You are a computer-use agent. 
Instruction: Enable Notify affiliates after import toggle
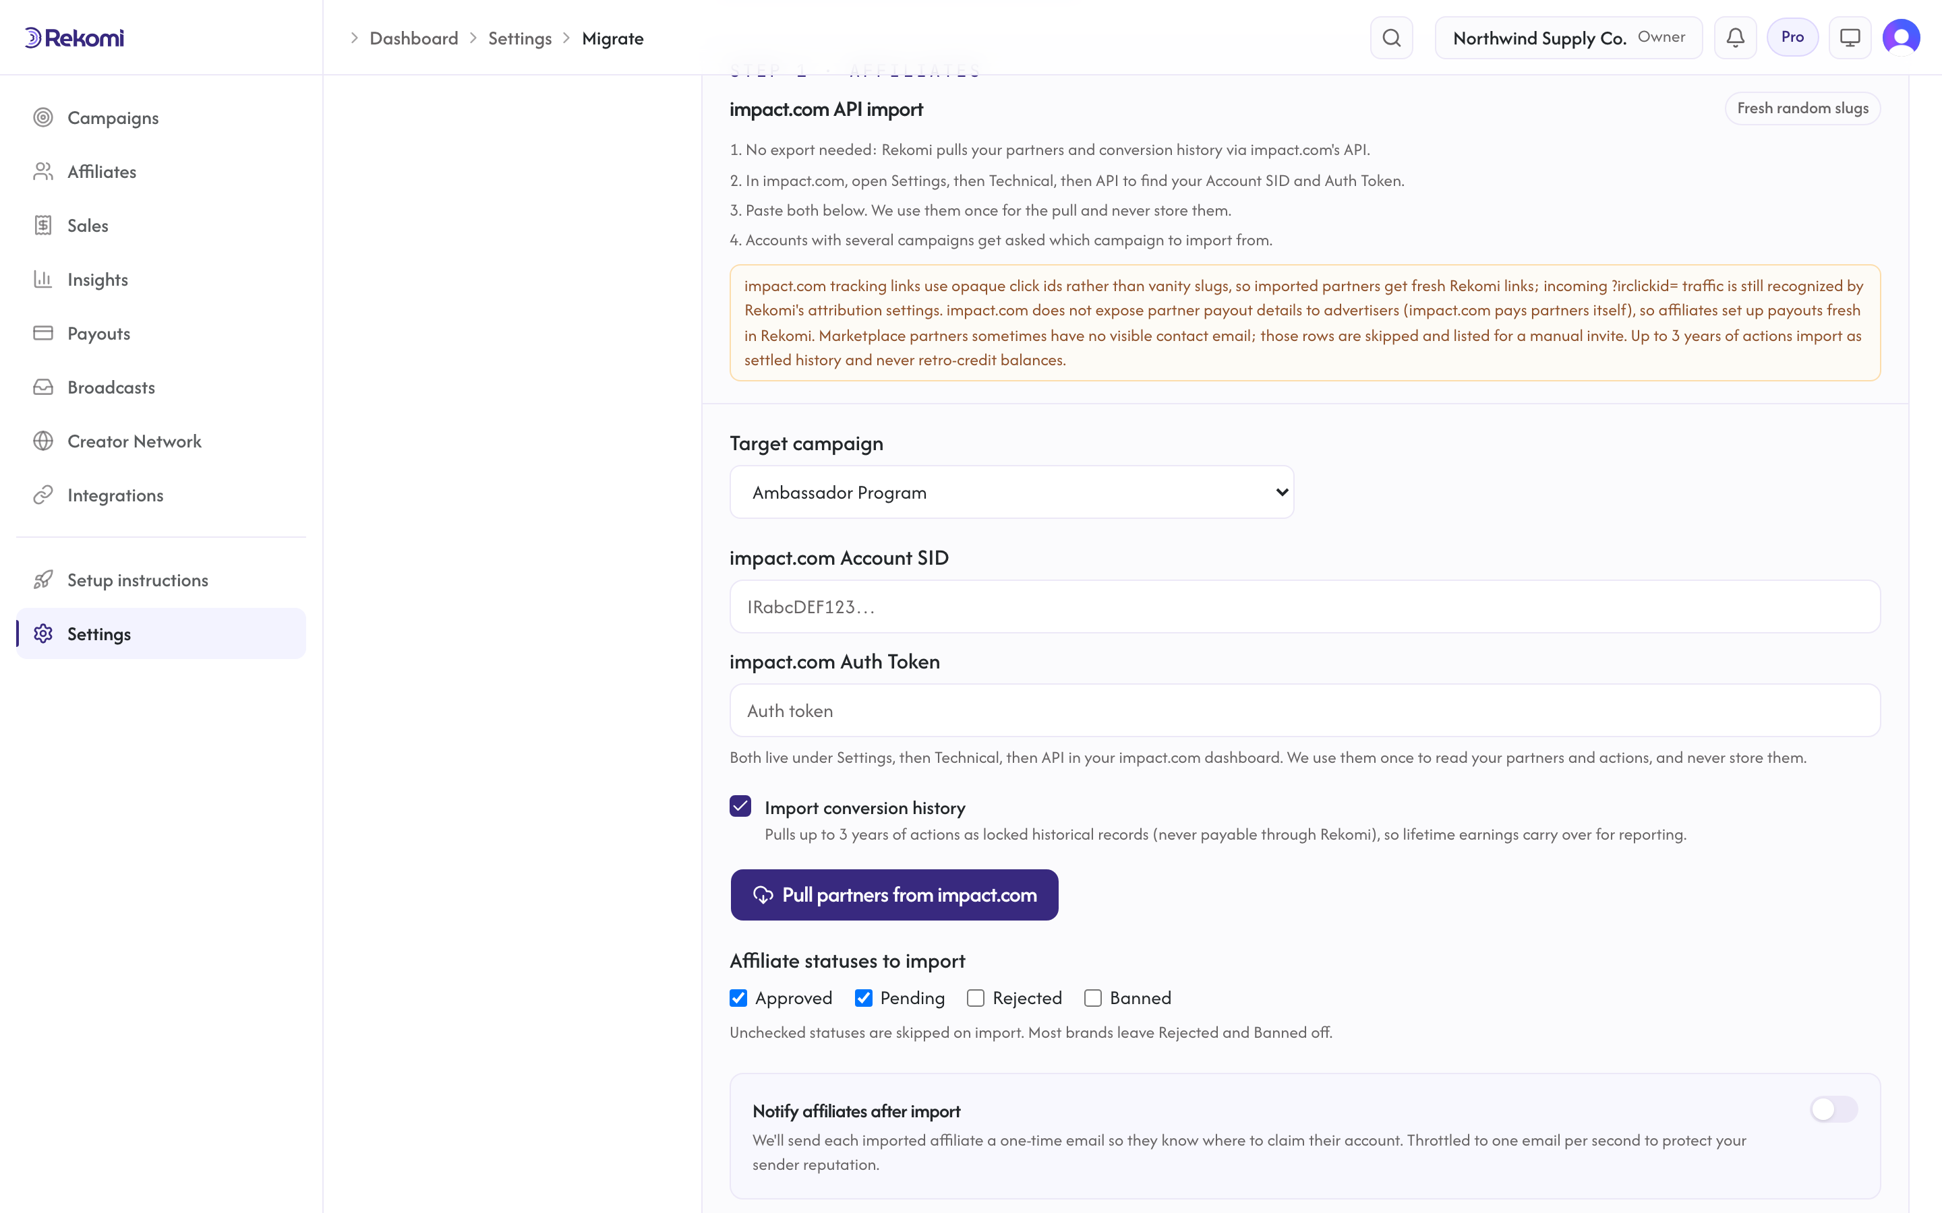coord(1833,1109)
